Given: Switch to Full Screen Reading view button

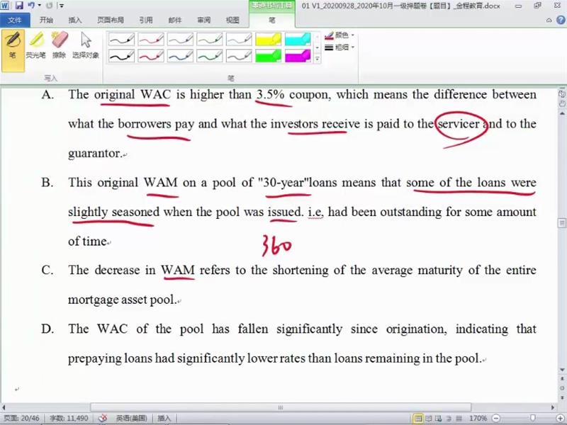Looking at the screenshot, I should (x=430, y=419).
